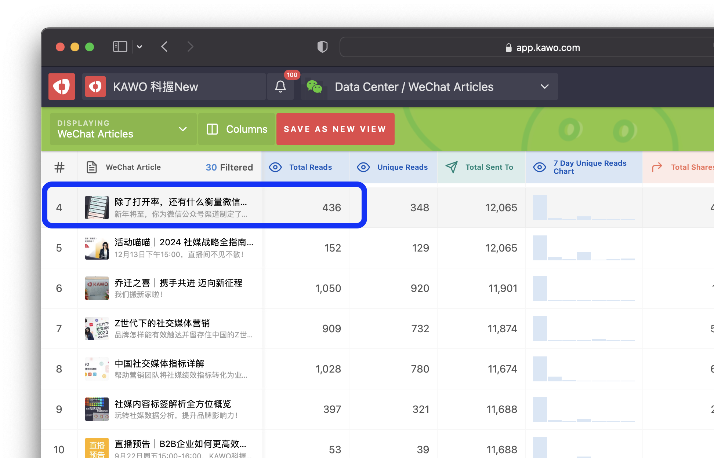Viewport: 714px width, 458px height.
Task: Click the Save As New View button
Action: 335,129
